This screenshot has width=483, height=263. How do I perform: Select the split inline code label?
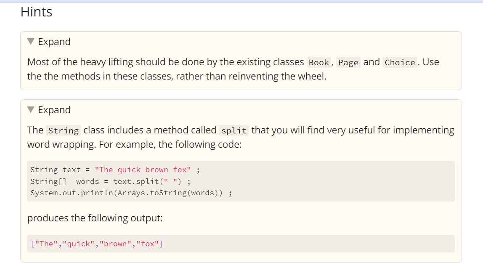(234, 131)
